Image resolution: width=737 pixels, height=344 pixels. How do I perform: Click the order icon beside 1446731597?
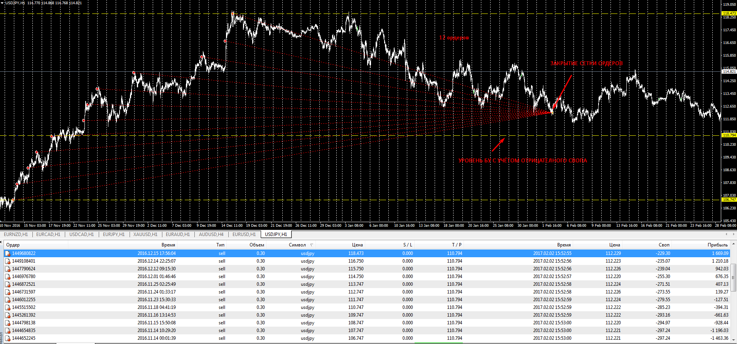(8, 292)
